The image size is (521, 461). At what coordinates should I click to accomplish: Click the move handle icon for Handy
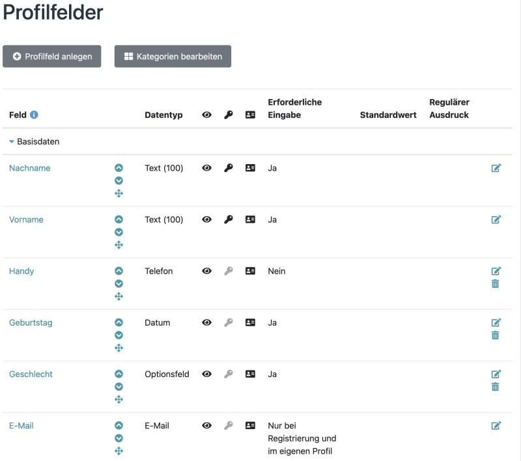[x=119, y=296]
